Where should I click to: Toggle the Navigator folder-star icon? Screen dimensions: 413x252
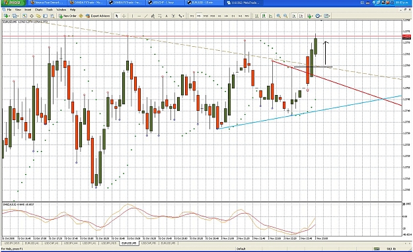[38, 16]
